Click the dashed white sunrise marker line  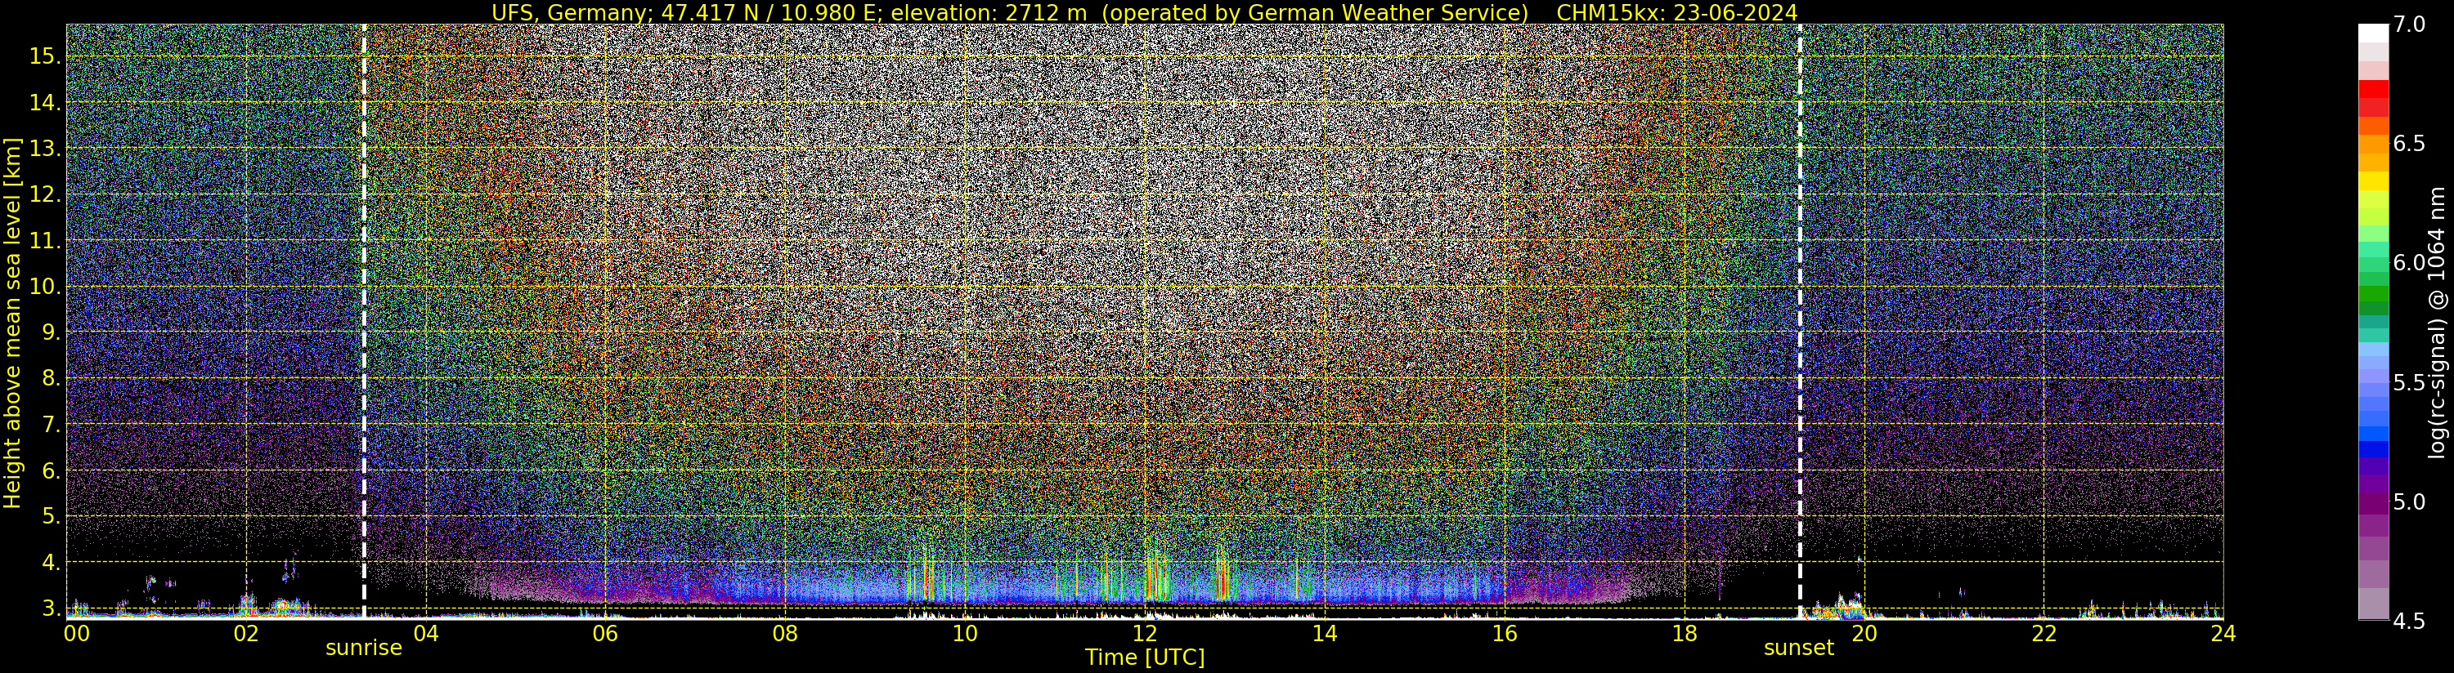coord(364,322)
